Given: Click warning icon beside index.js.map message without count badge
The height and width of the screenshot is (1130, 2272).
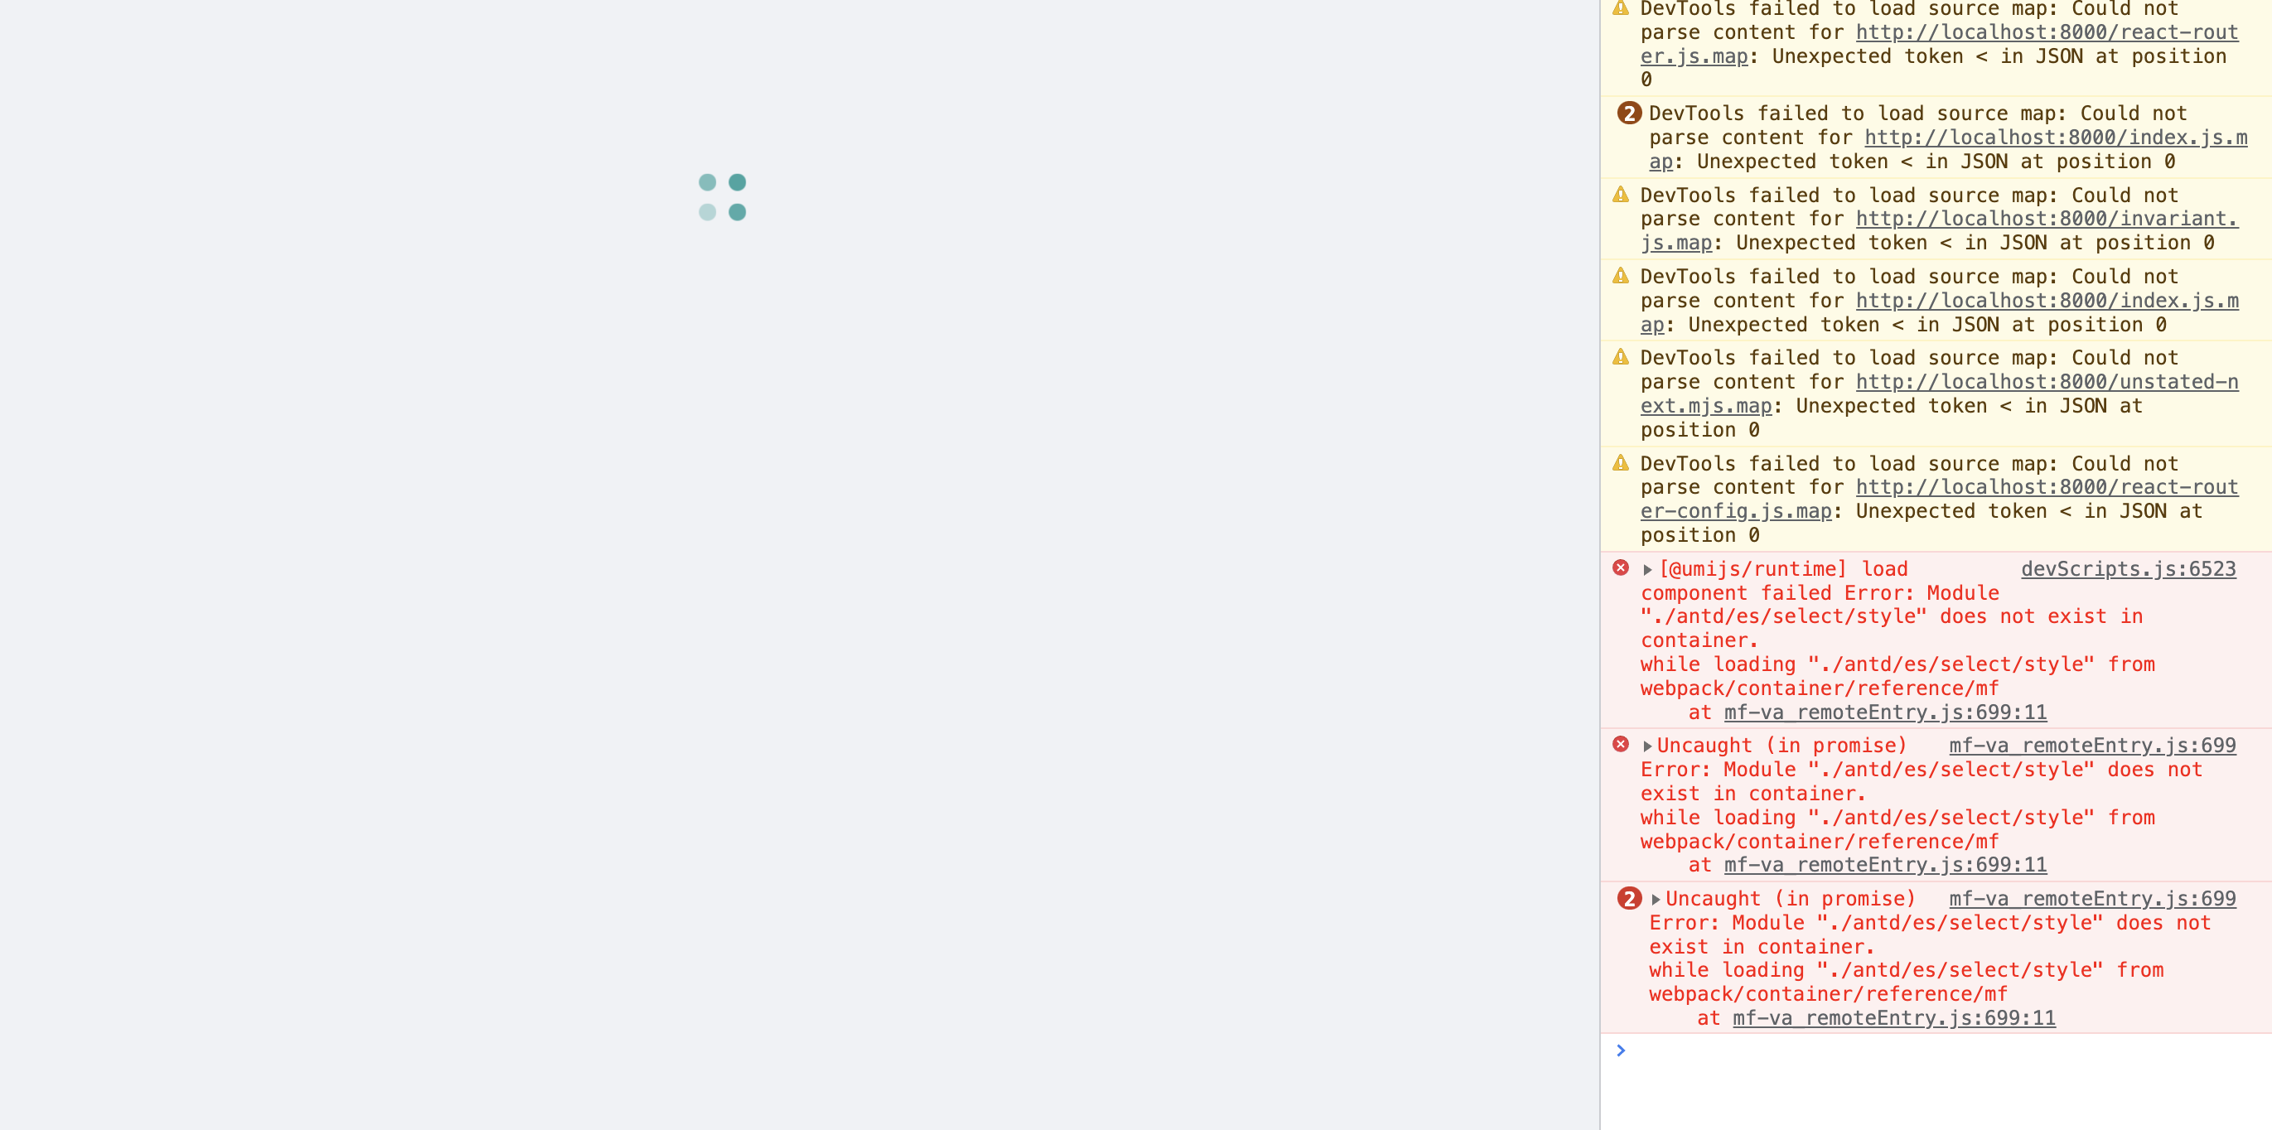Looking at the screenshot, I should point(1620,275).
